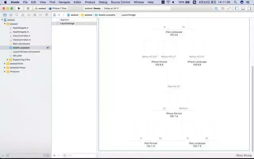Screen dimensions: 254x159
Task: Open Assets.xcassets breadcrumb in jump bar
Action: (105, 15)
